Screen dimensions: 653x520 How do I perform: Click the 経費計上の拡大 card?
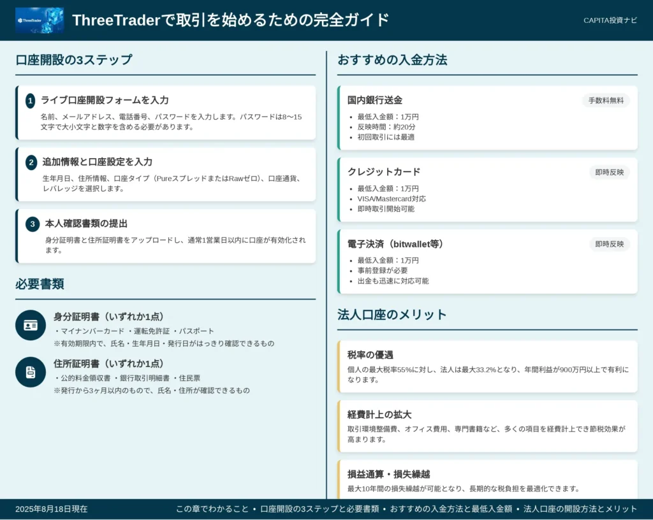[x=488, y=426]
